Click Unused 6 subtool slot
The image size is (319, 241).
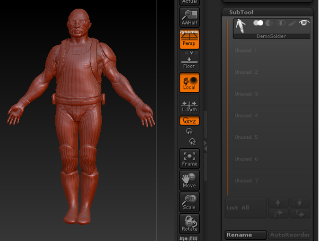click(x=271, y=159)
